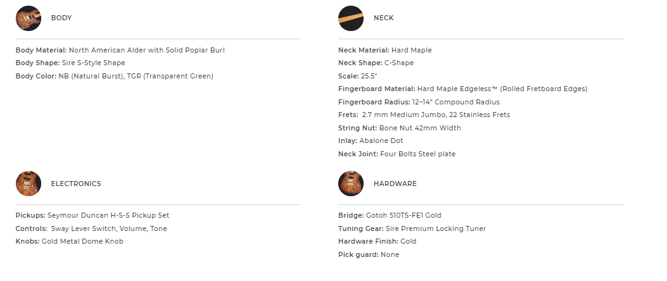Click the Pickups Seymour Duncan line
Viewport: 667px width, 281px height.
(92, 215)
